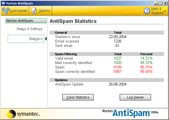Viewport: 169px width, 120px height.
Task: Click the LiveUpdate antenna icon
Action: 6,11
